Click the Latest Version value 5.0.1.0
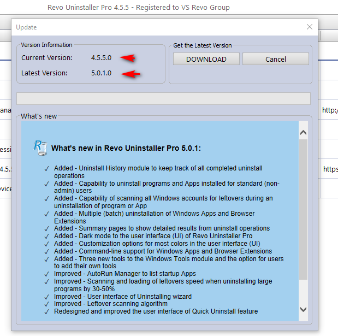The image size is (338, 336). 101,73
